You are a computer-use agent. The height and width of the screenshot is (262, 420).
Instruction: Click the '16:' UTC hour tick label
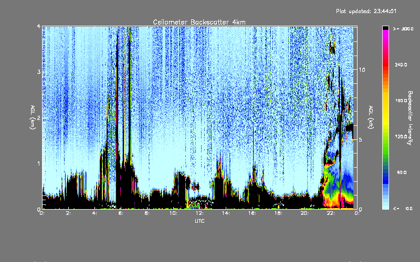(252, 213)
